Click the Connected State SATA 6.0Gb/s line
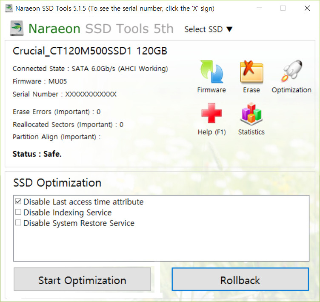This screenshot has height=302, width=320. pos(90,69)
